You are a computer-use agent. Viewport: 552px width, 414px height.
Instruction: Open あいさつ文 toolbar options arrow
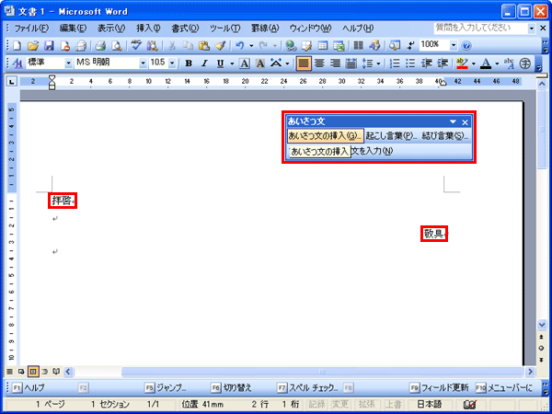[453, 121]
